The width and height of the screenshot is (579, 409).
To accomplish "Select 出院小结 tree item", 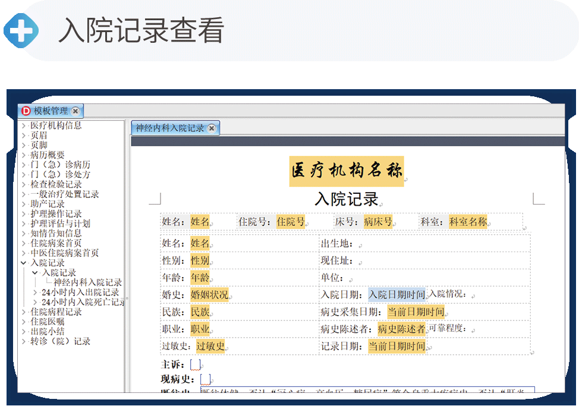I will (48, 332).
